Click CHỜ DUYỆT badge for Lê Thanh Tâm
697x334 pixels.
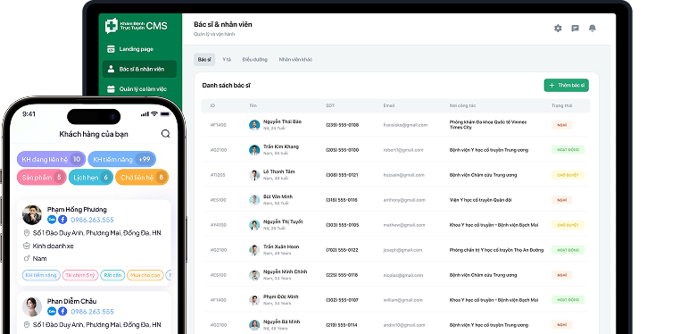coord(568,175)
